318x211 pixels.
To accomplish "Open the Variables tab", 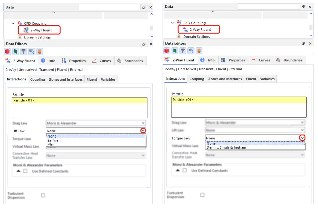I will pos(108,79).
